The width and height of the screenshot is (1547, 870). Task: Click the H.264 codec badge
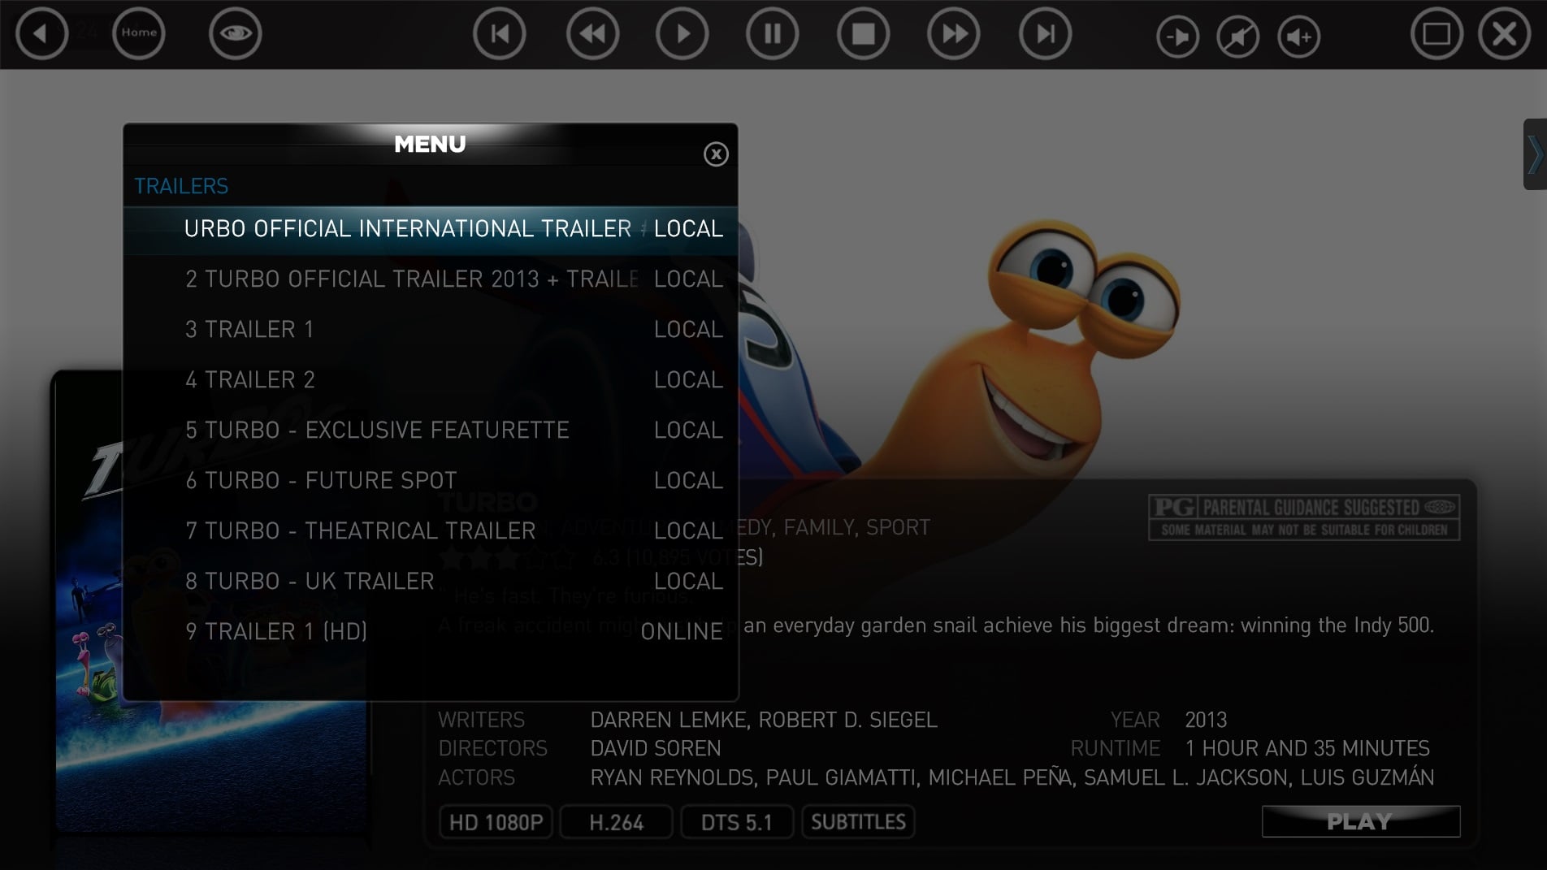click(x=616, y=822)
